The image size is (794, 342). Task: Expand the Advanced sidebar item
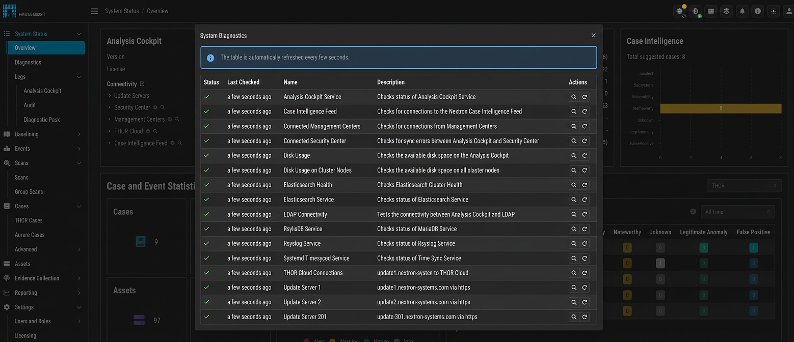click(78, 249)
